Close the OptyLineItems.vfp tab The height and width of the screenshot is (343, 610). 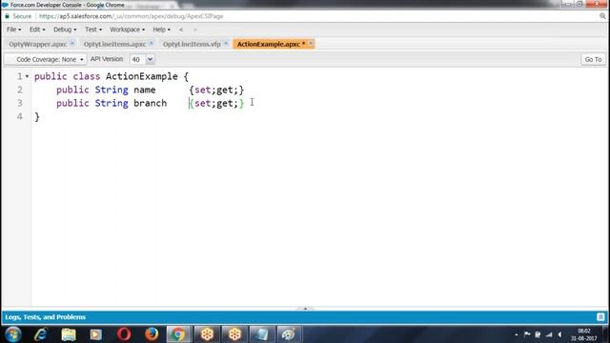coord(226,43)
